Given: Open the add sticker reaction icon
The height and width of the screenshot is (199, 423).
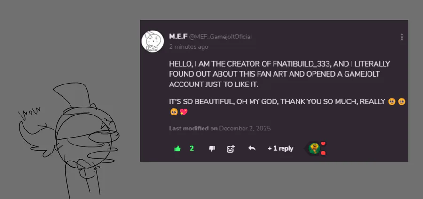Looking at the screenshot, I should (231, 148).
